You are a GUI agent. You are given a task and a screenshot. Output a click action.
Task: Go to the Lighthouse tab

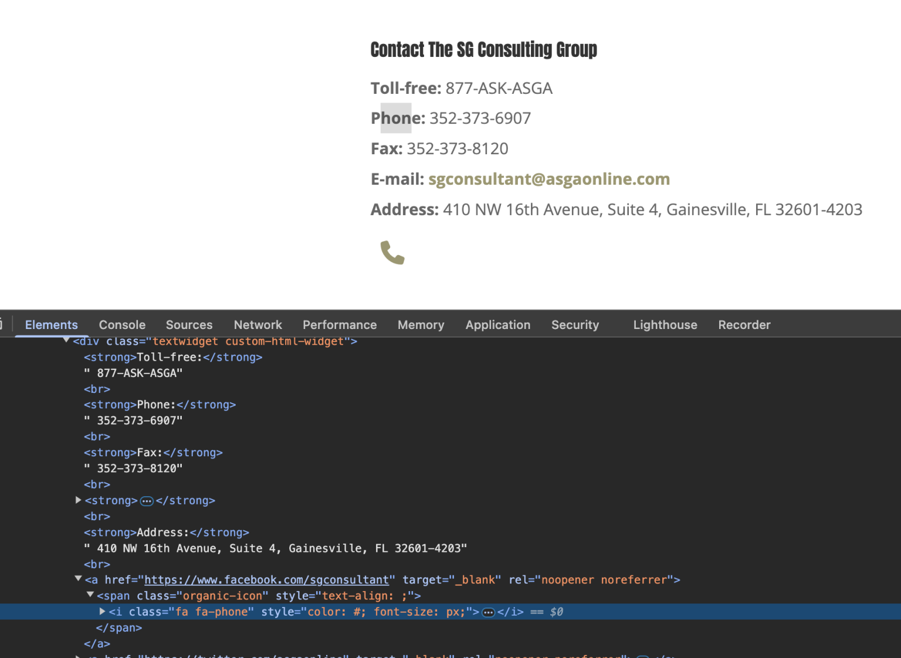[x=665, y=325]
